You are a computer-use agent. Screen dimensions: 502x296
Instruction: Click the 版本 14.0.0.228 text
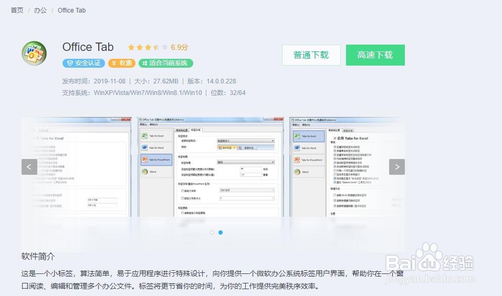coord(212,81)
